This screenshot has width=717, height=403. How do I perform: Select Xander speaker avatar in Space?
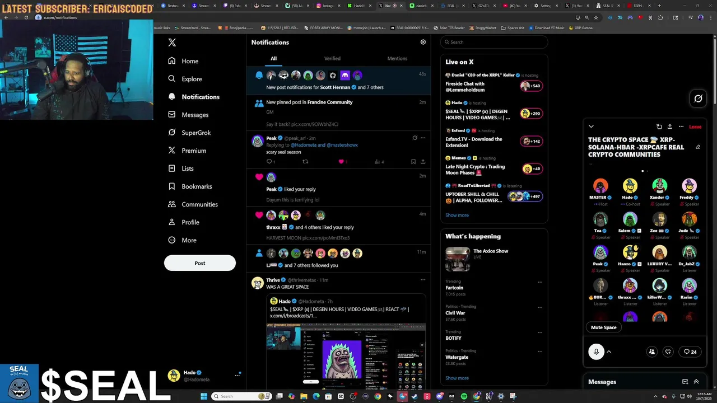pos(660,186)
